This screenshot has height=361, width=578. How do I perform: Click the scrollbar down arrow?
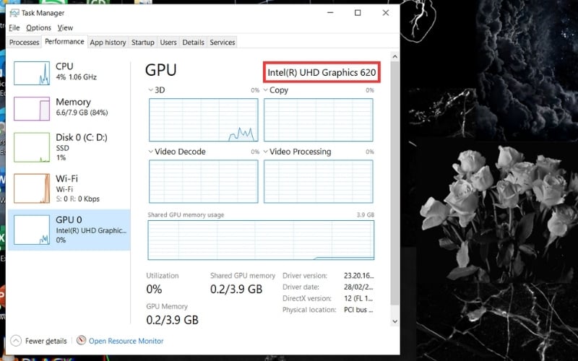[394, 321]
